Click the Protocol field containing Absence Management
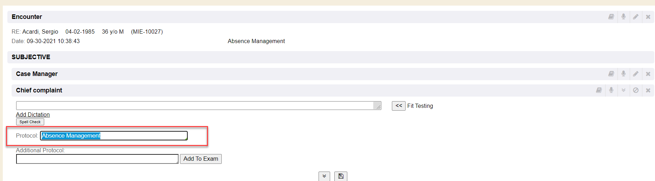Screen dimensions: 655x181 tap(114, 136)
